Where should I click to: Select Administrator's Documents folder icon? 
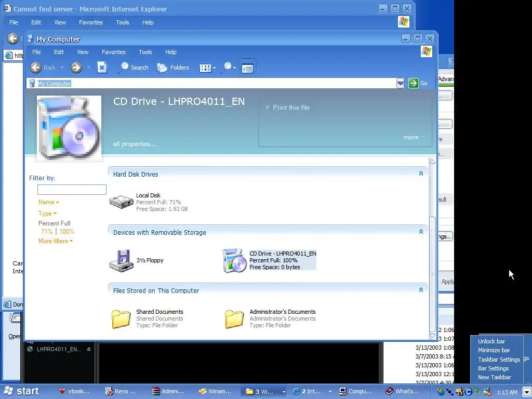(x=234, y=318)
